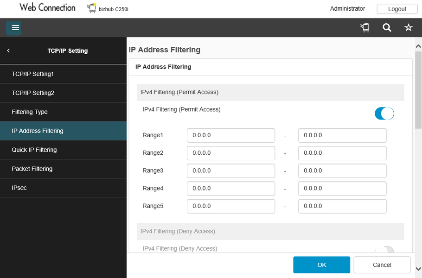Log out with the Logout button

(x=397, y=9)
